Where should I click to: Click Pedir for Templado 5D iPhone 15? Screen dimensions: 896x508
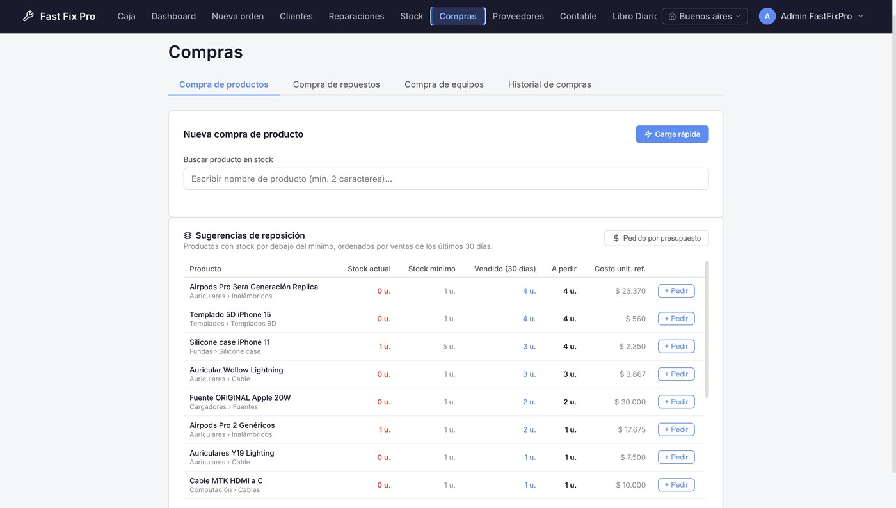point(676,319)
